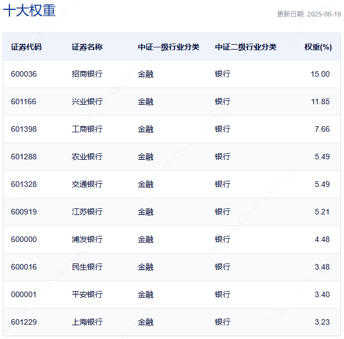Image resolution: width=344 pixels, height=339 pixels.
Task: Click the 证券代码 column header
Action: pos(26,47)
